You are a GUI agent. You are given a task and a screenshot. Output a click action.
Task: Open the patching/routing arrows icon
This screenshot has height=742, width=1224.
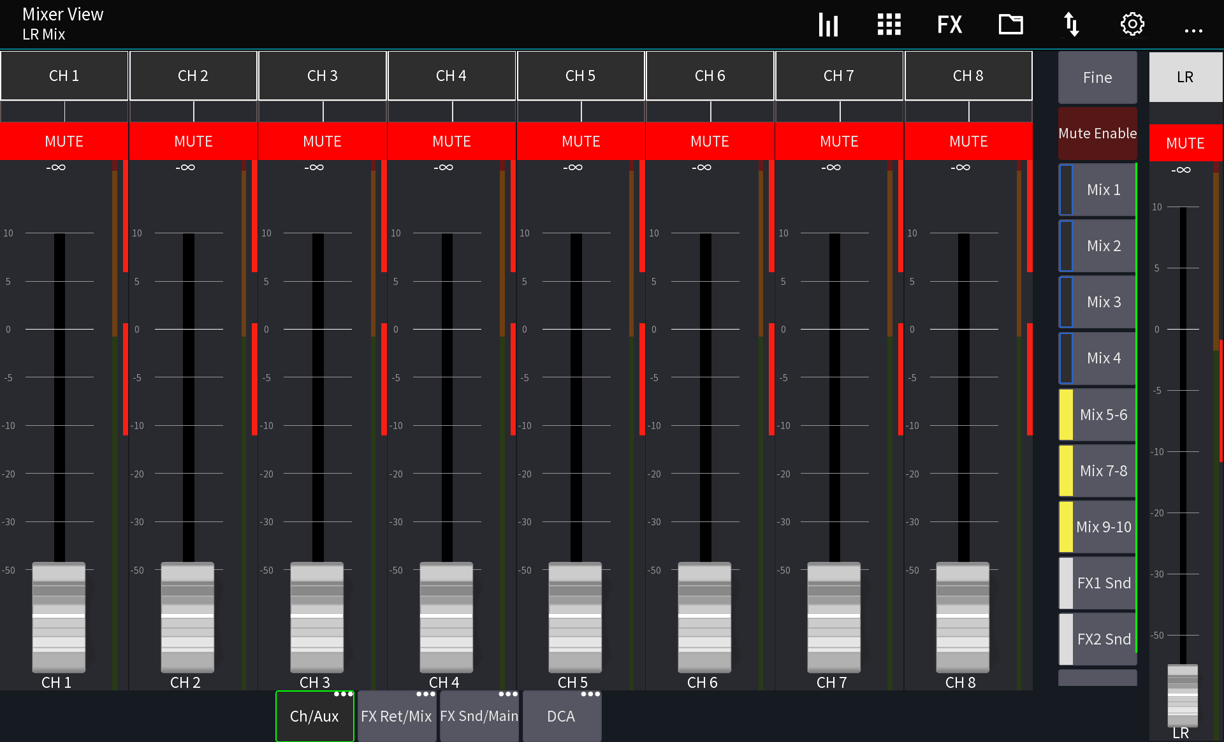point(1072,24)
